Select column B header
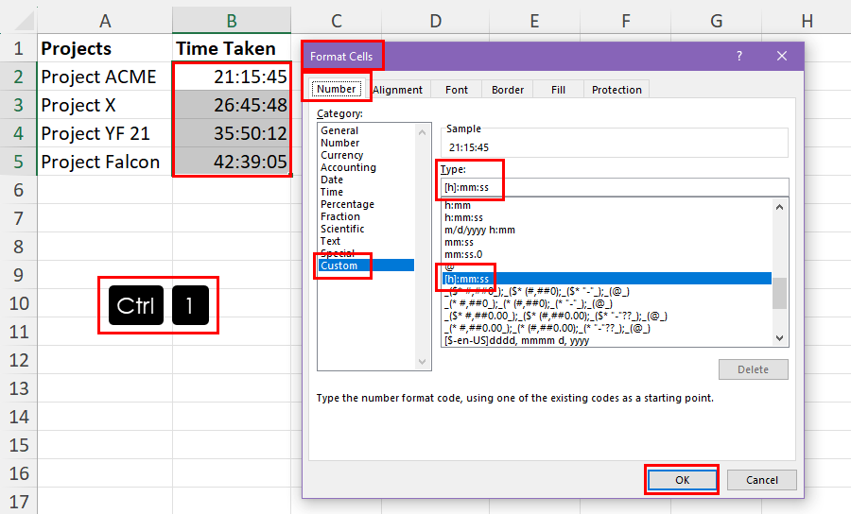Screen dimensions: 851x514 232,21
